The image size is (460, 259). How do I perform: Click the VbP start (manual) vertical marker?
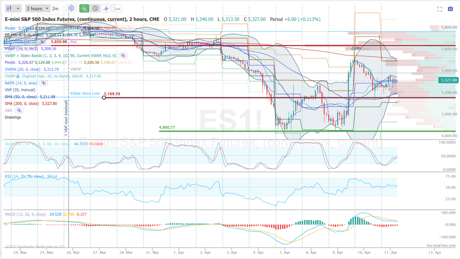[x=66, y=118]
